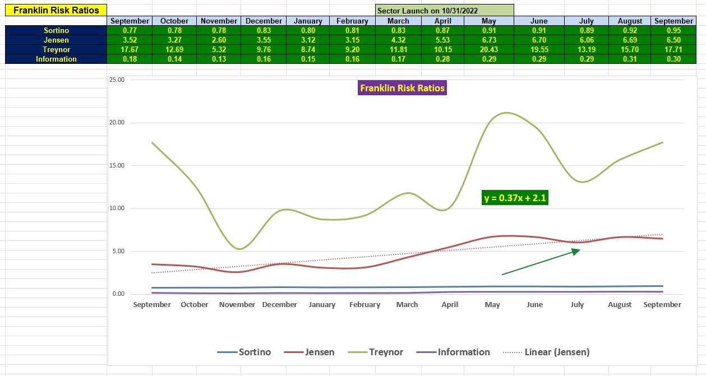The height and width of the screenshot is (376, 706).
Task: Select the Information cell showing 0.31
Action: point(630,59)
